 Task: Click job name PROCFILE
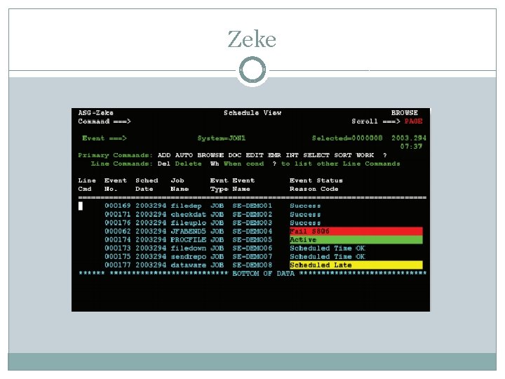189,240
